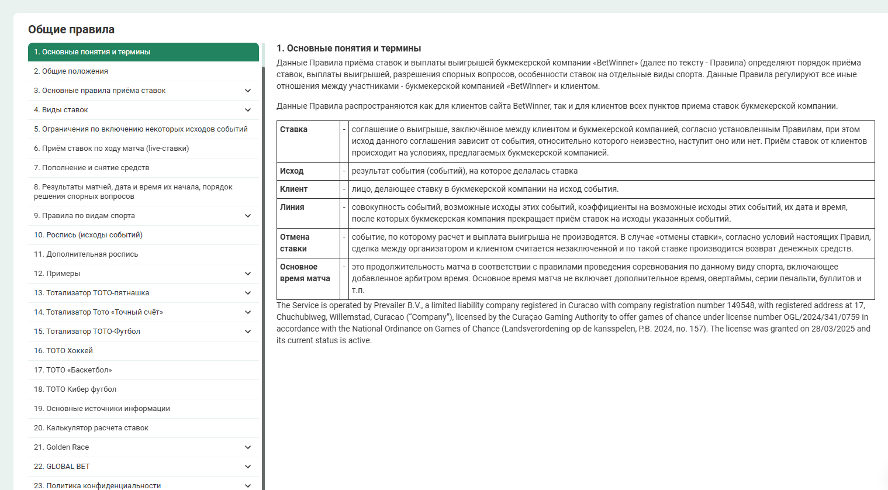Screen dimensions: 888x490
Task: Click the Линия term cell
Action: [x=308, y=213]
